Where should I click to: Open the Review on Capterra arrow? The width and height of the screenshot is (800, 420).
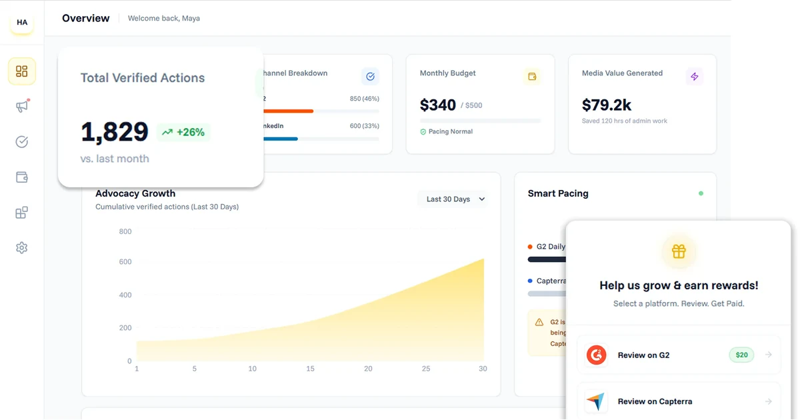(x=769, y=401)
